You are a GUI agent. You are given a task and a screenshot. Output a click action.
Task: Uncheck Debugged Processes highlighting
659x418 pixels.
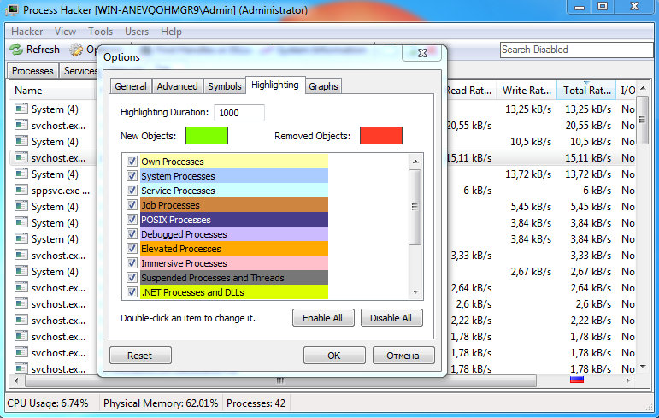132,234
